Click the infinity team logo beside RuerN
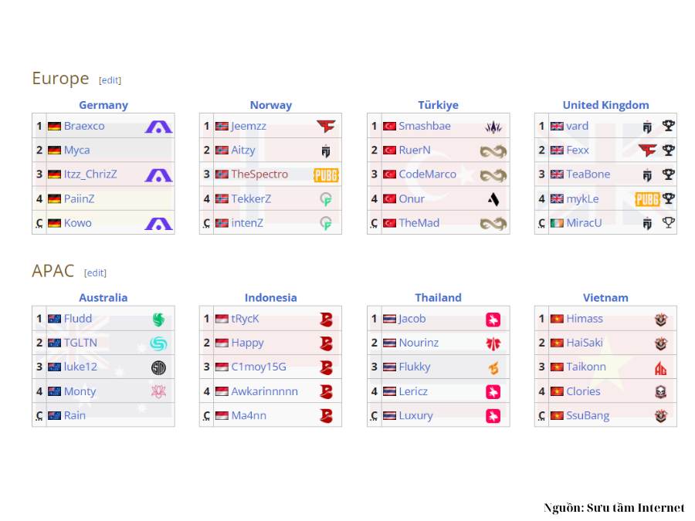 click(x=493, y=151)
